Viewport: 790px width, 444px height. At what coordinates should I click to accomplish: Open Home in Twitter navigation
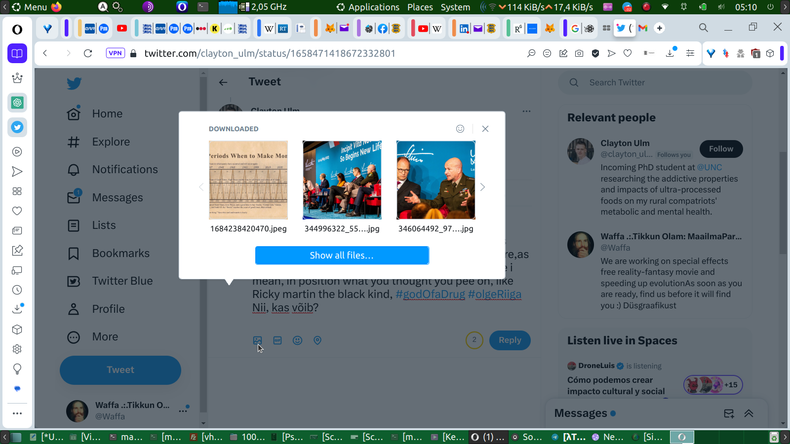point(95,113)
